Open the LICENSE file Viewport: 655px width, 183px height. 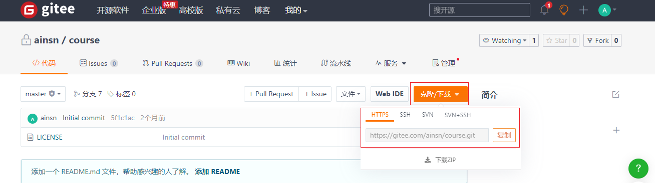click(50, 137)
